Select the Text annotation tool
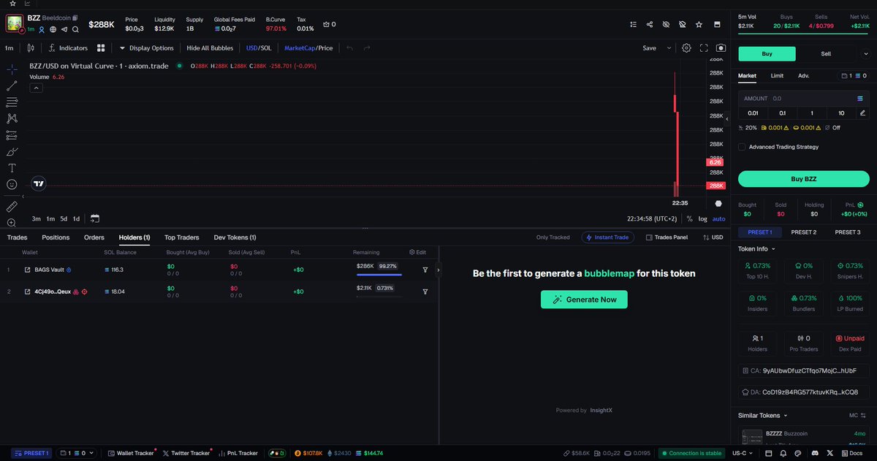877x461 pixels. (x=12, y=168)
